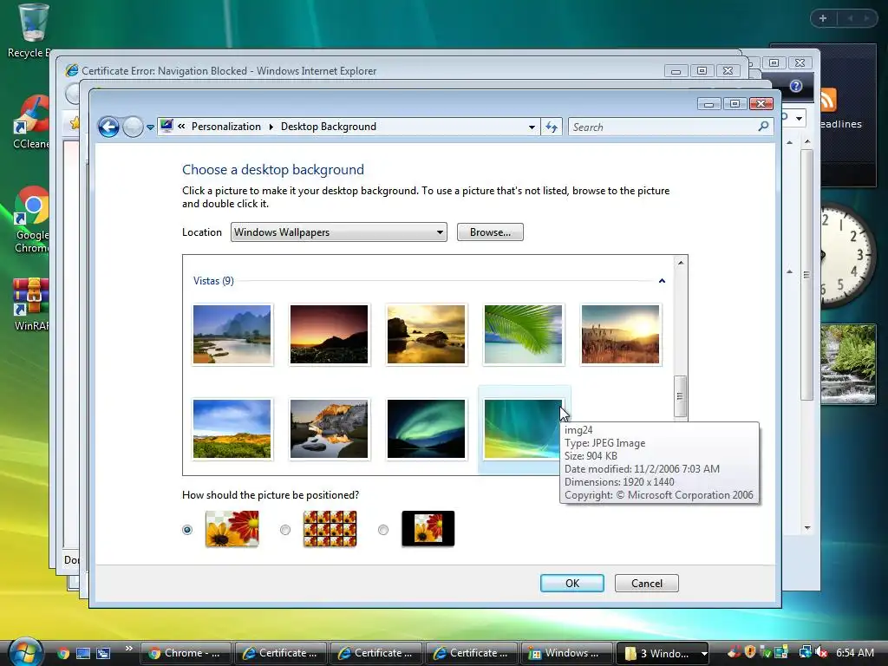Click the centered flower preview image
The width and height of the screenshot is (888, 666).
(x=428, y=529)
